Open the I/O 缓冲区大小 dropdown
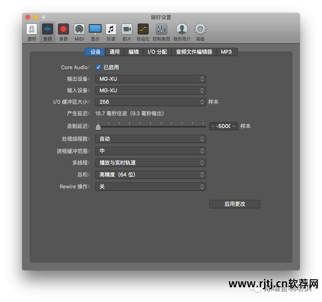The image size is (322, 302). pyautogui.click(x=150, y=102)
